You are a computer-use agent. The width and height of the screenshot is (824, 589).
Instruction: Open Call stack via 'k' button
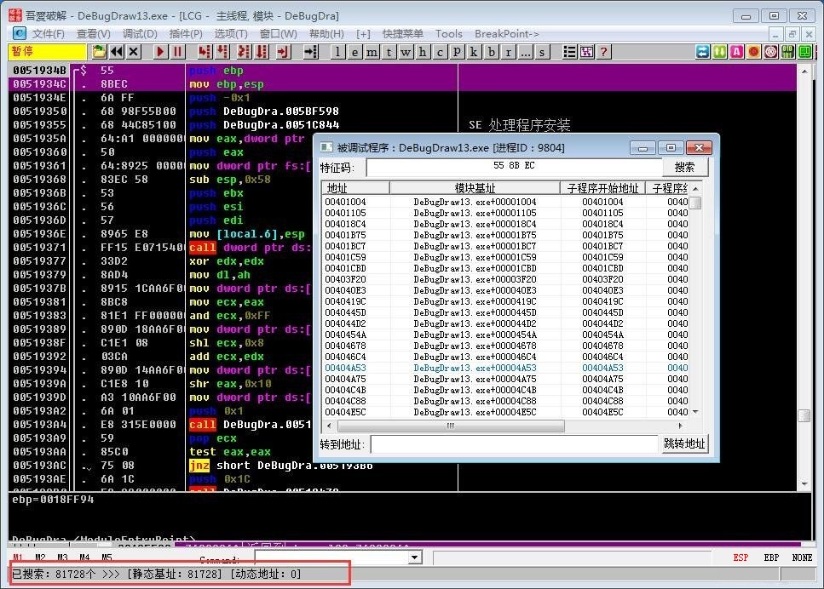(x=474, y=52)
